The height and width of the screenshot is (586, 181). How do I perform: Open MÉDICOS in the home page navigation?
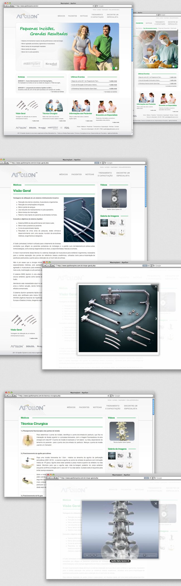coord(61,16)
